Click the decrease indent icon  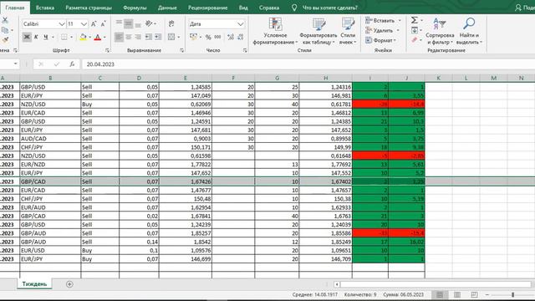pos(149,37)
